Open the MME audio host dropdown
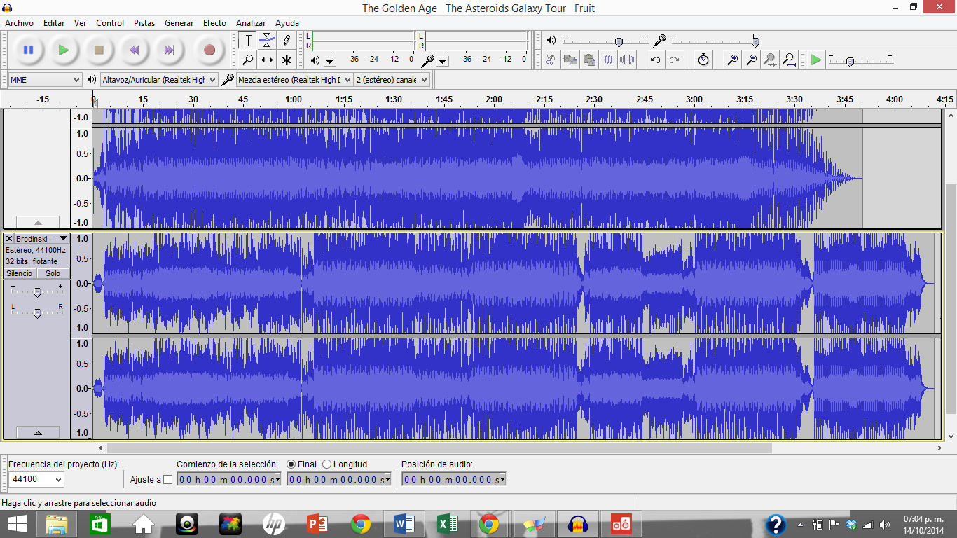 coord(46,80)
